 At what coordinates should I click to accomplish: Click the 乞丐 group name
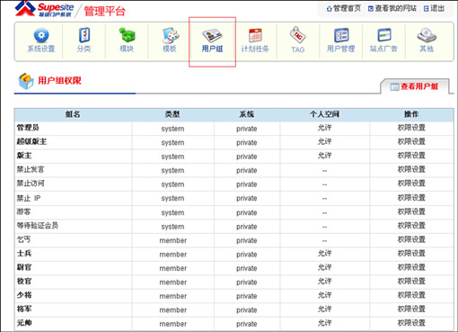(x=23, y=239)
